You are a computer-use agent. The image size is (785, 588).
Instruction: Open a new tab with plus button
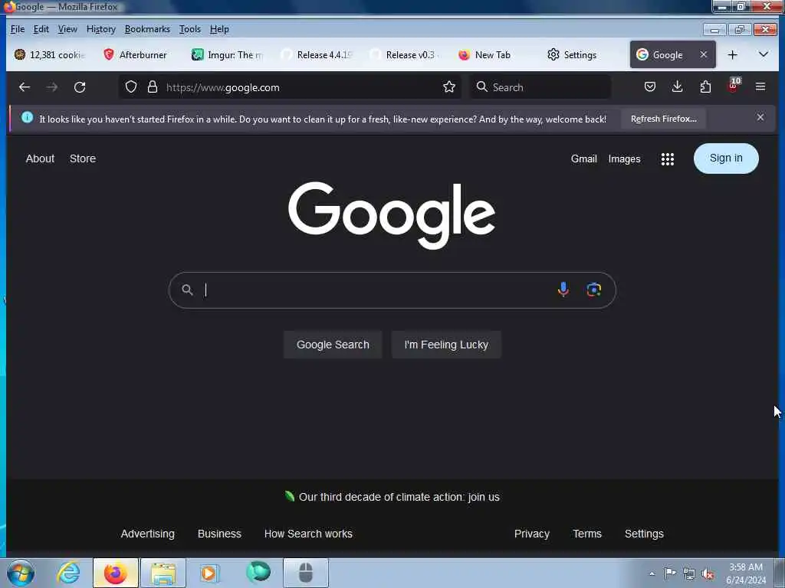click(x=732, y=54)
